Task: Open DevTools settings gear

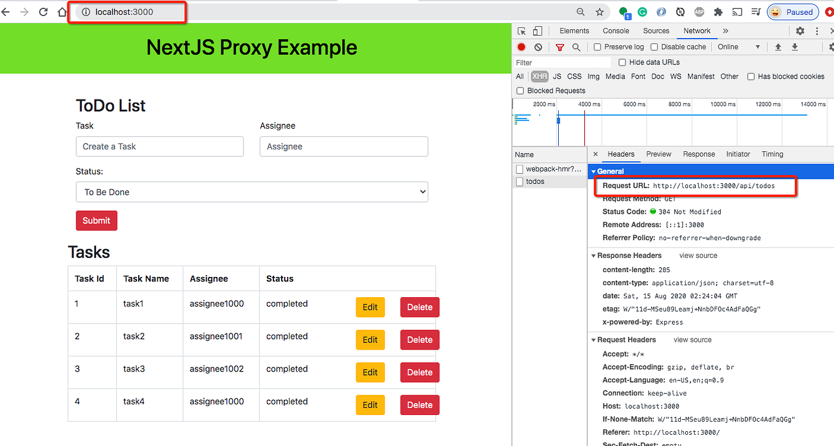Action: coord(800,30)
